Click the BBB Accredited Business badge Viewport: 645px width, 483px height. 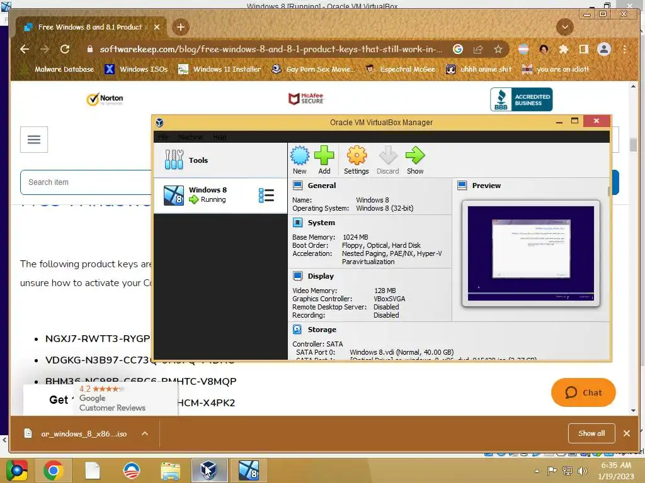[521, 99]
